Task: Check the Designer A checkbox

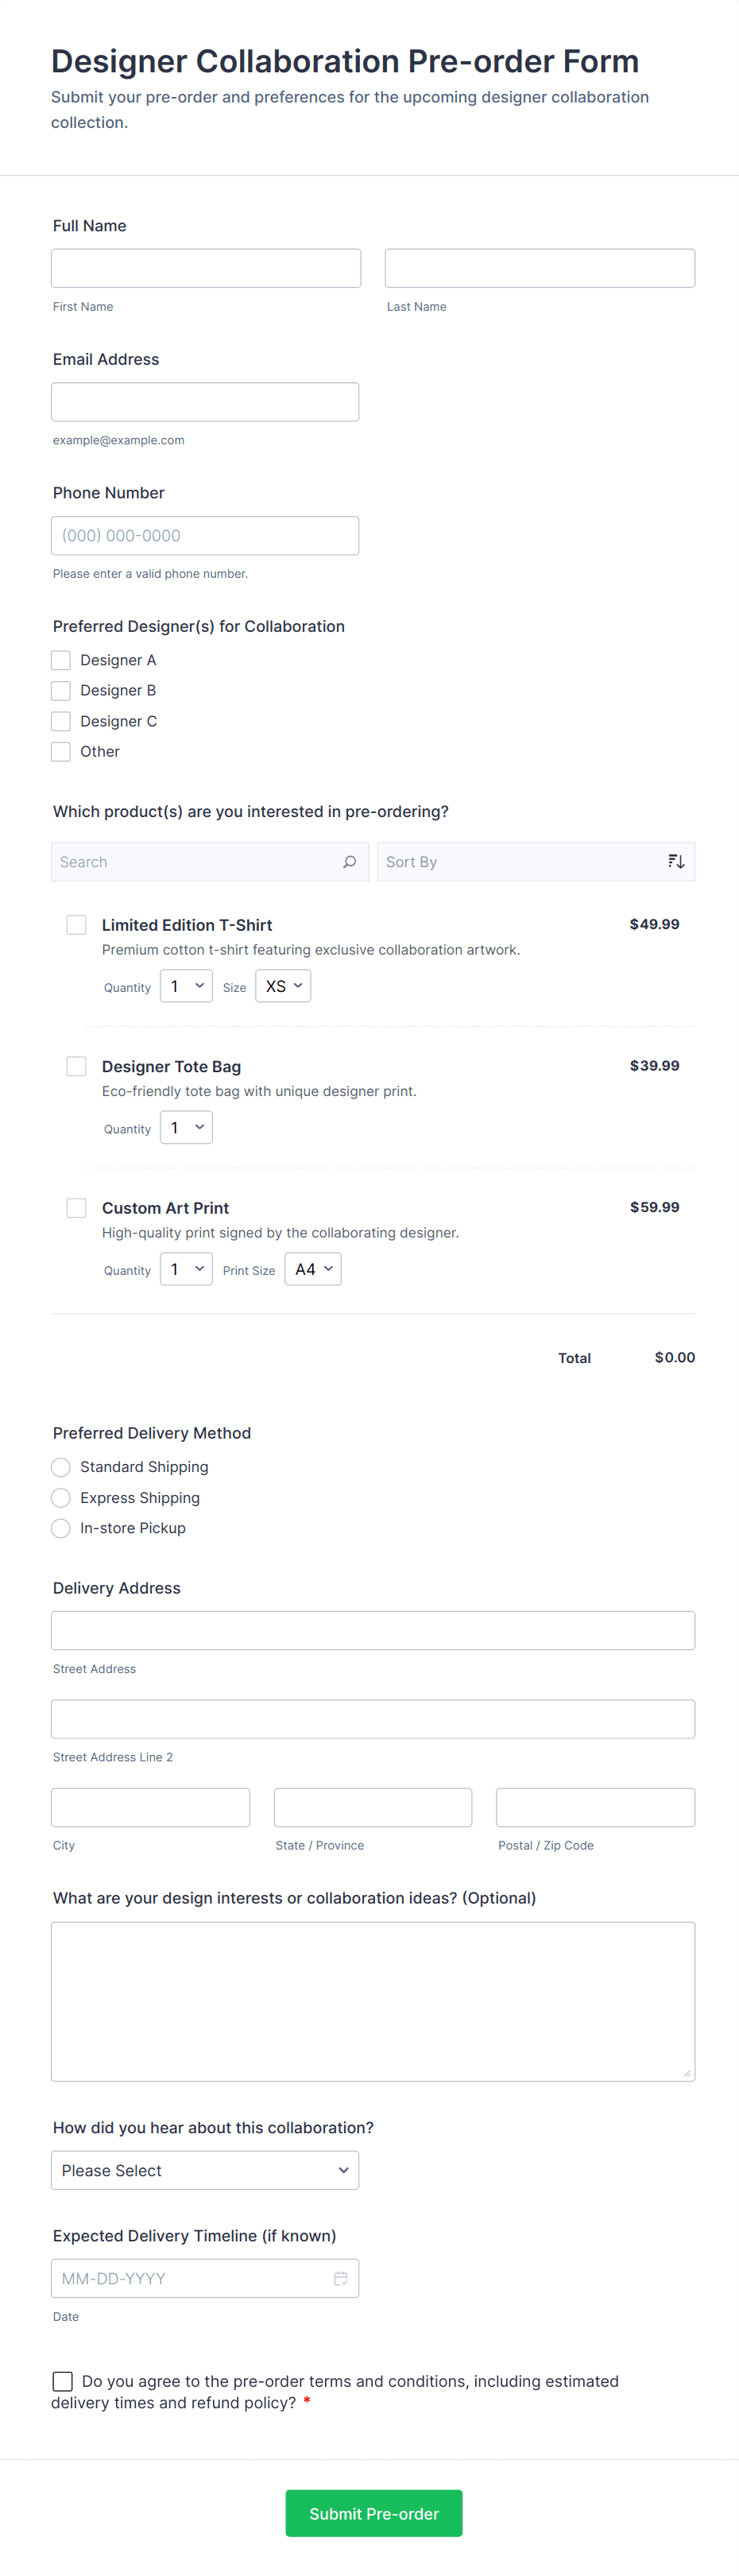Action: (x=61, y=660)
